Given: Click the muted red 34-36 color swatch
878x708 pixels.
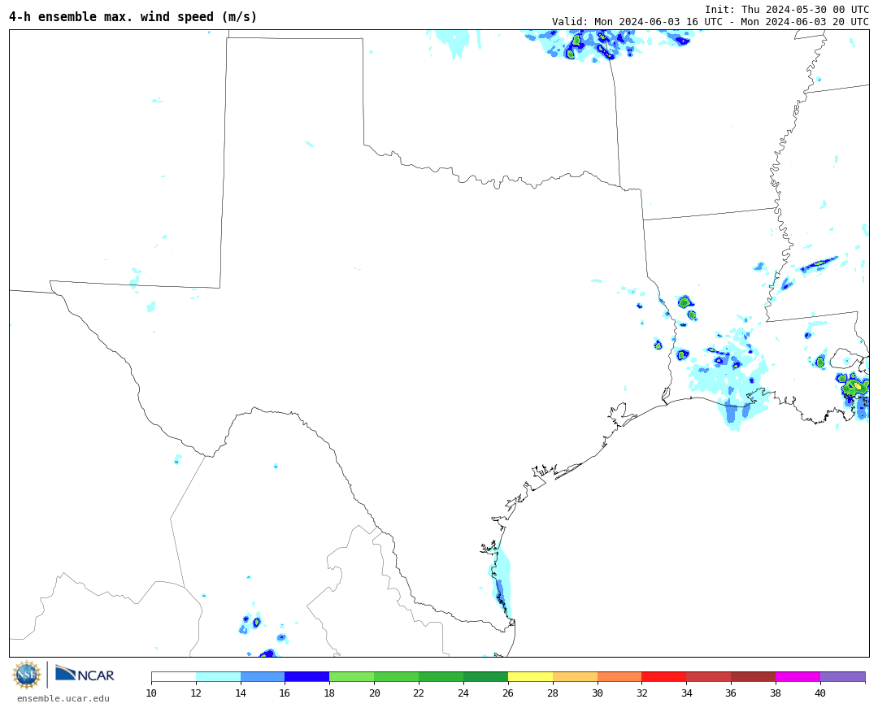Looking at the screenshot, I should click(709, 676).
